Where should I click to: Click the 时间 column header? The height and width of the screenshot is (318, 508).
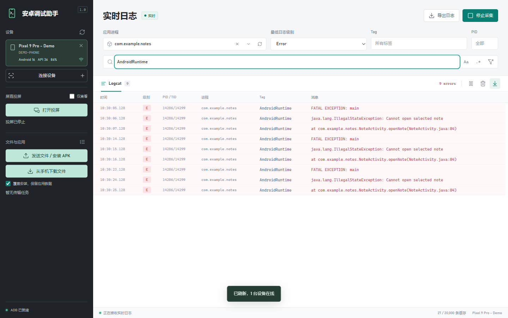(104, 97)
